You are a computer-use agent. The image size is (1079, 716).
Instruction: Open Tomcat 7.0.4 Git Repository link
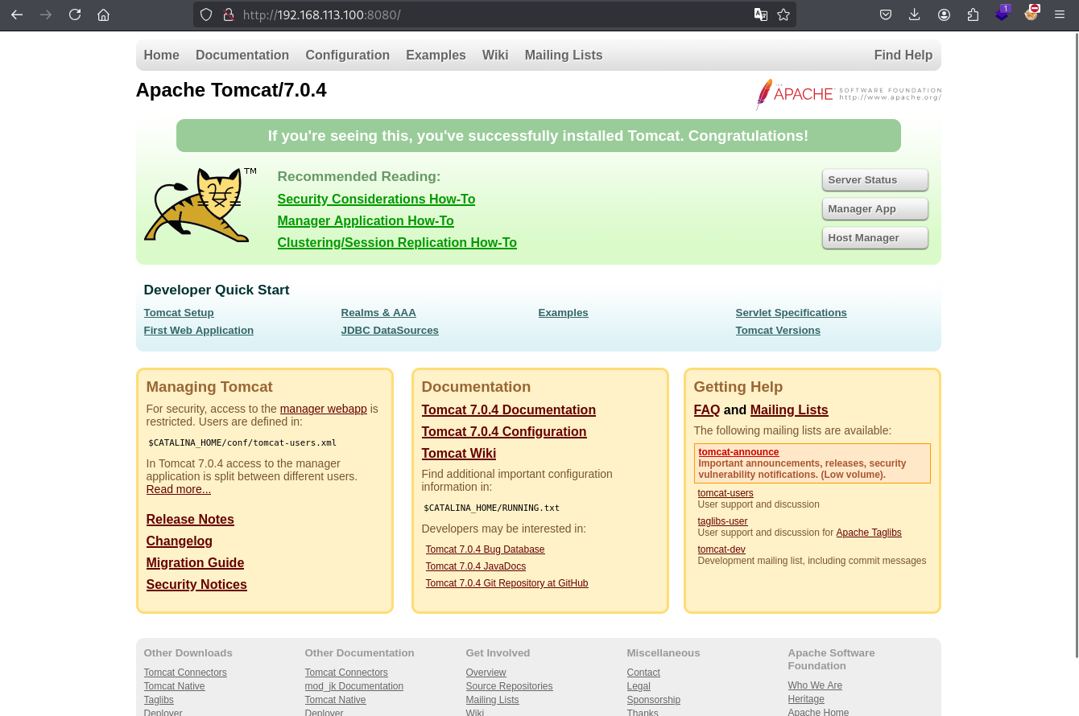(506, 583)
